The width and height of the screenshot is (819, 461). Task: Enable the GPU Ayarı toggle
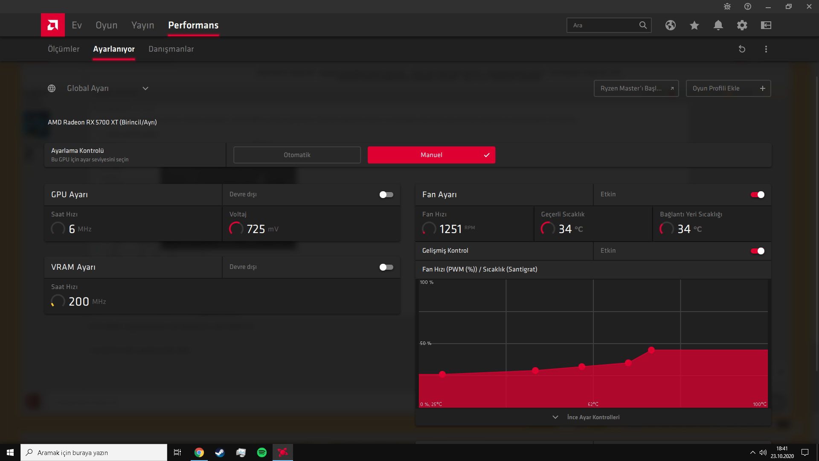tap(386, 195)
